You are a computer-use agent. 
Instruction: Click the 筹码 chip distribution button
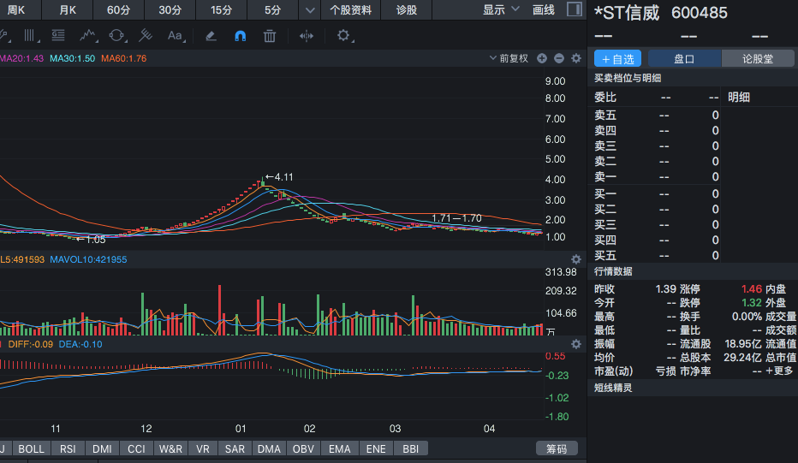pos(557,448)
